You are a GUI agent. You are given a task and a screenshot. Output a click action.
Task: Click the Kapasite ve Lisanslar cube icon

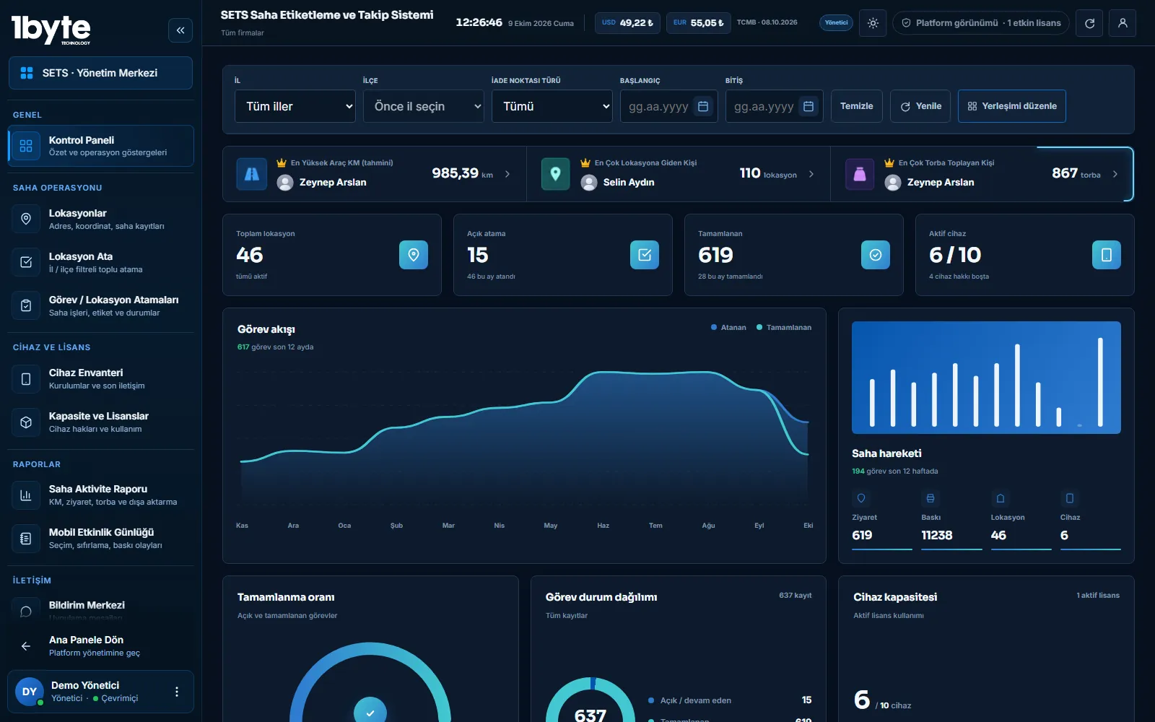click(26, 422)
